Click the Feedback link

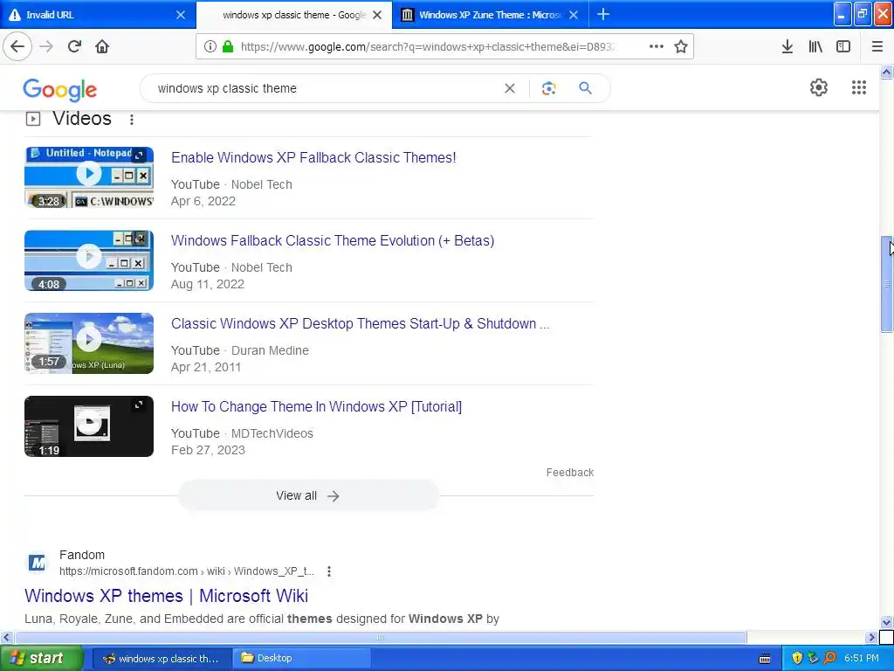569,473
